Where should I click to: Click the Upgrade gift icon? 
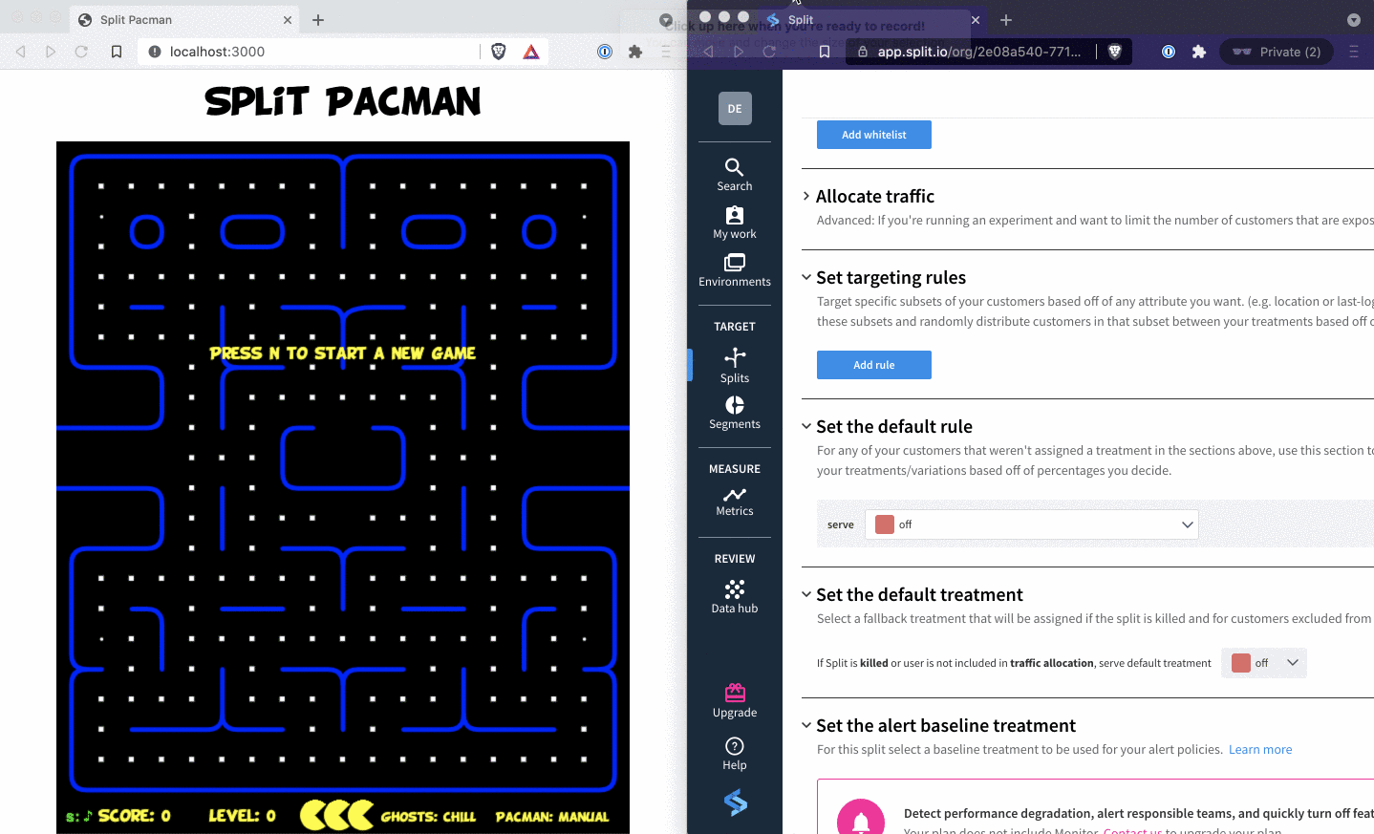click(734, 693)
